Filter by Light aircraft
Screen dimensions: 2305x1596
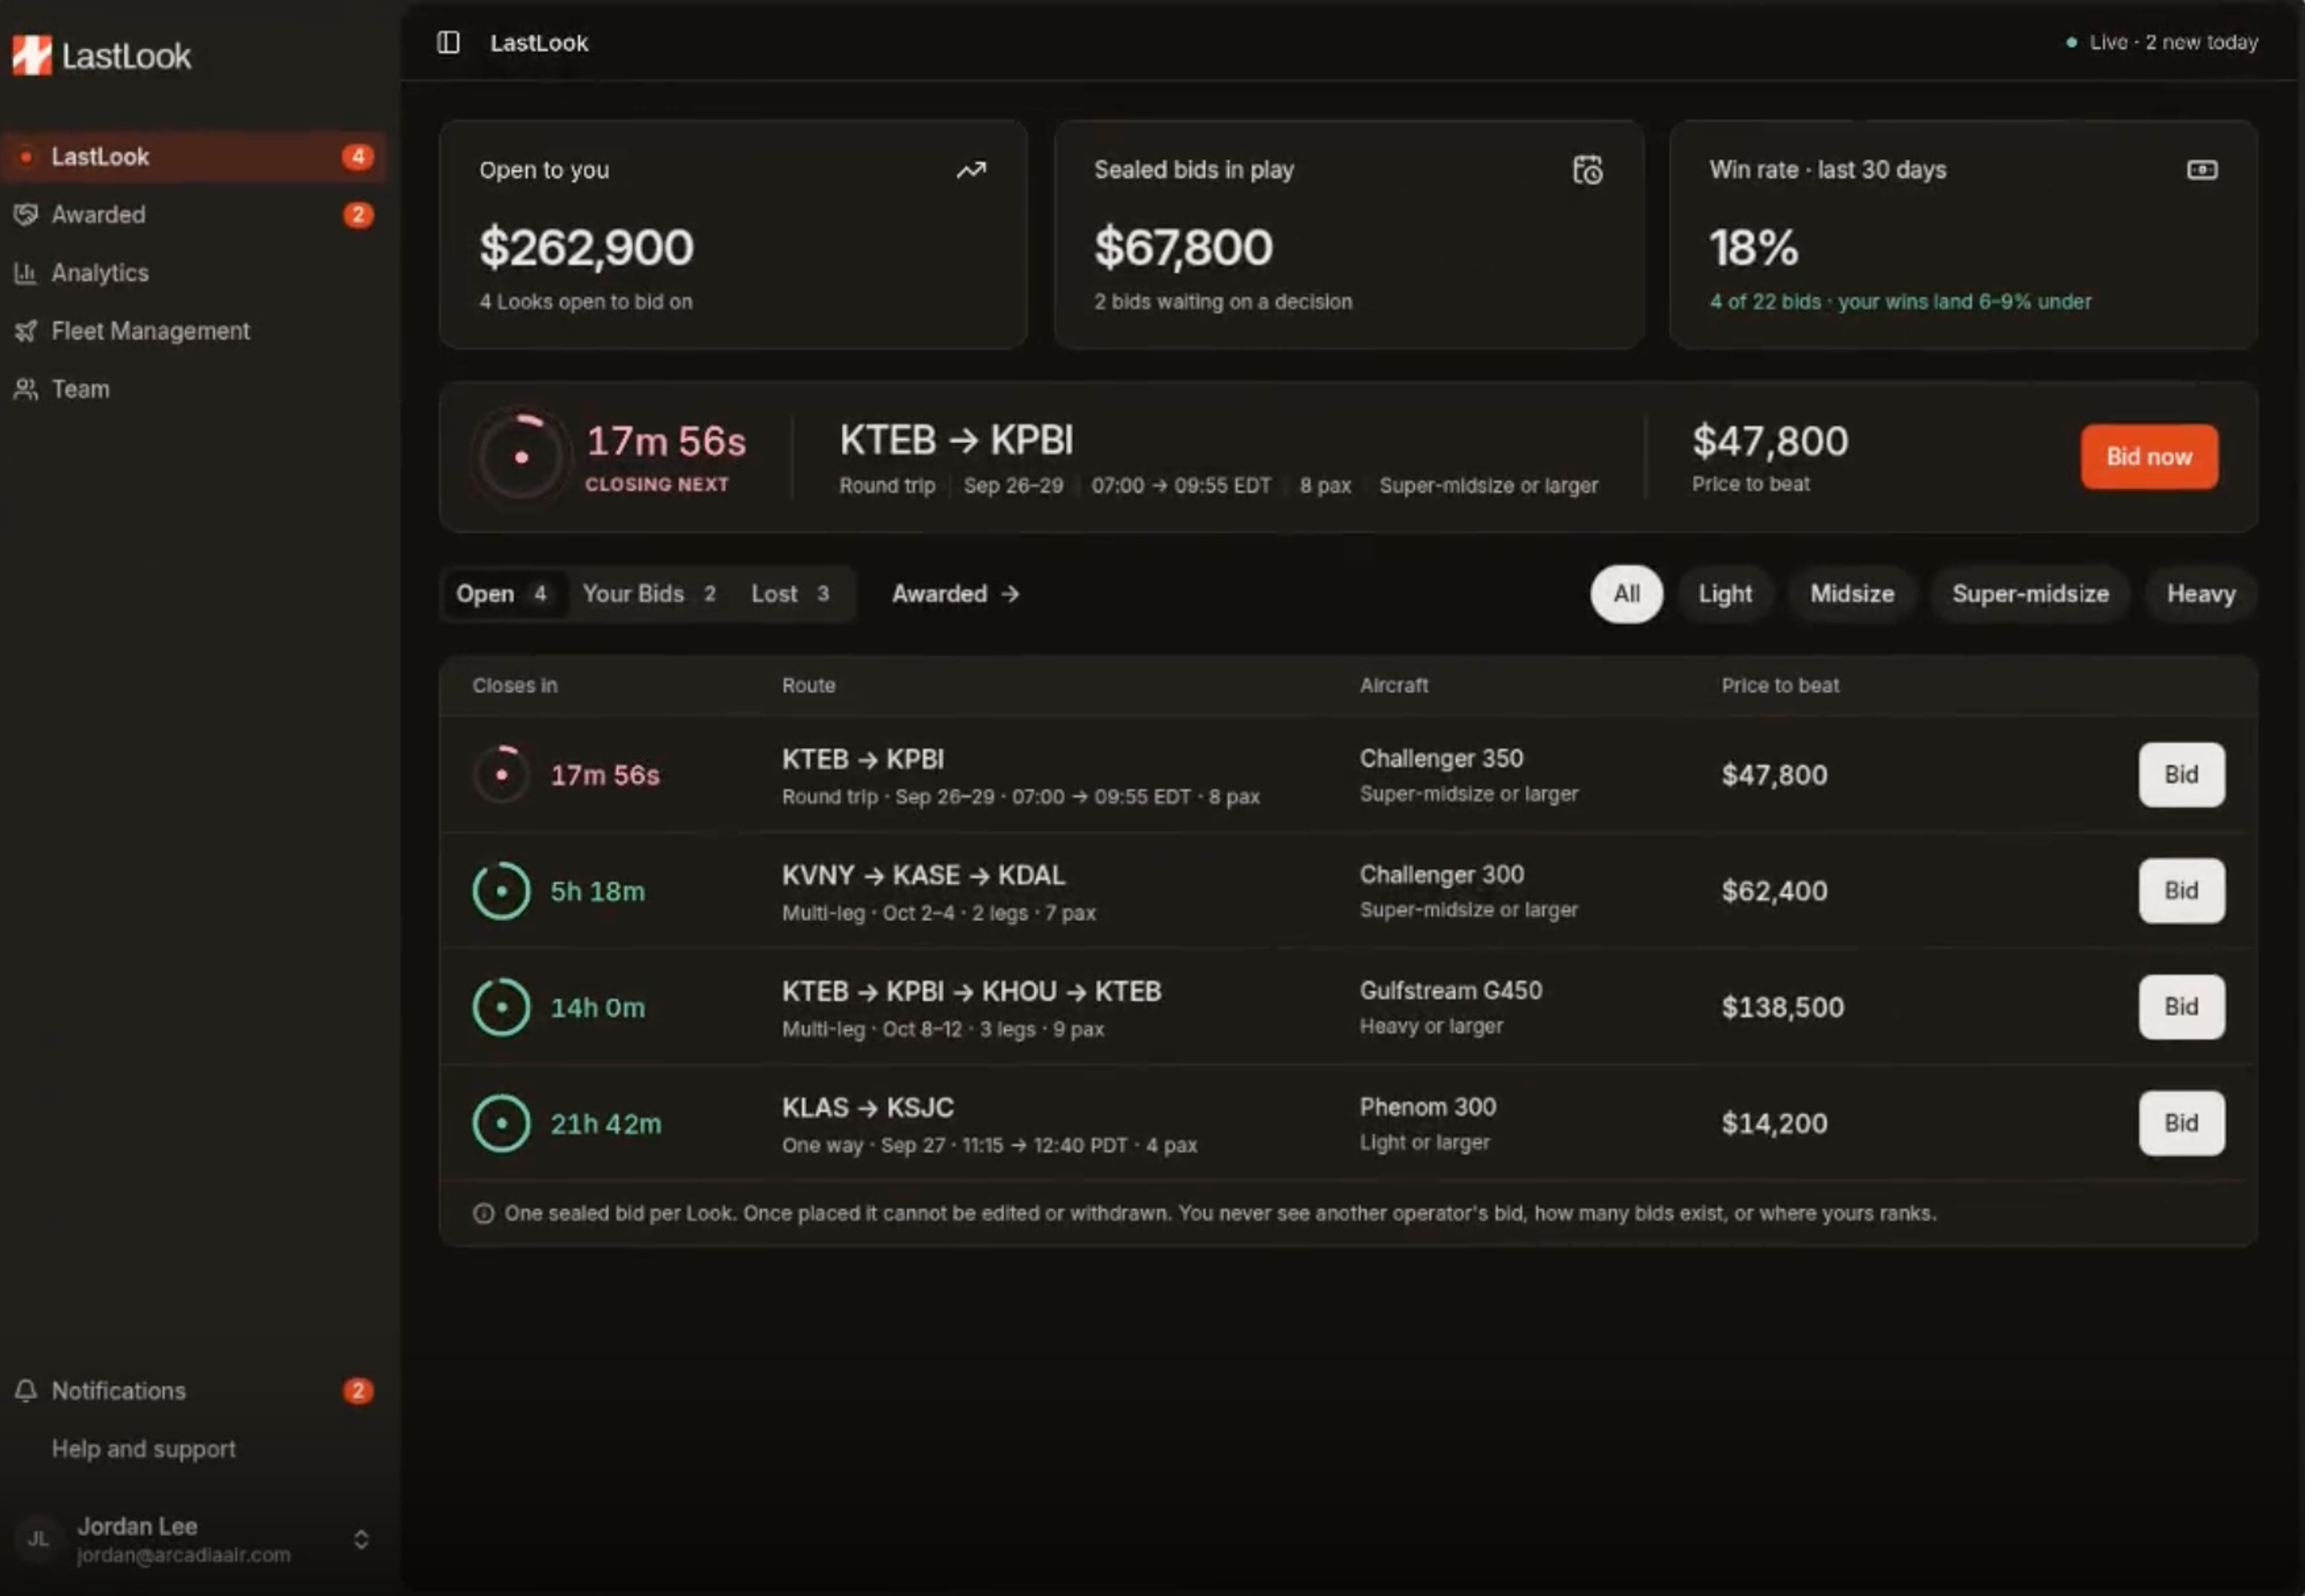[x=1725, y=594]
